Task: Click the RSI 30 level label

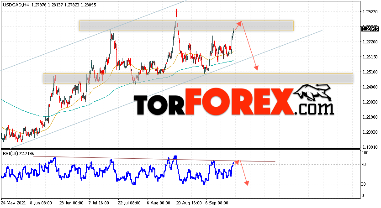Action: pos(364,184)
